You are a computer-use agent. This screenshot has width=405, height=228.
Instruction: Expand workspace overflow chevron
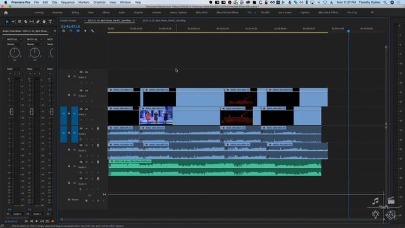tap(372, 13)
